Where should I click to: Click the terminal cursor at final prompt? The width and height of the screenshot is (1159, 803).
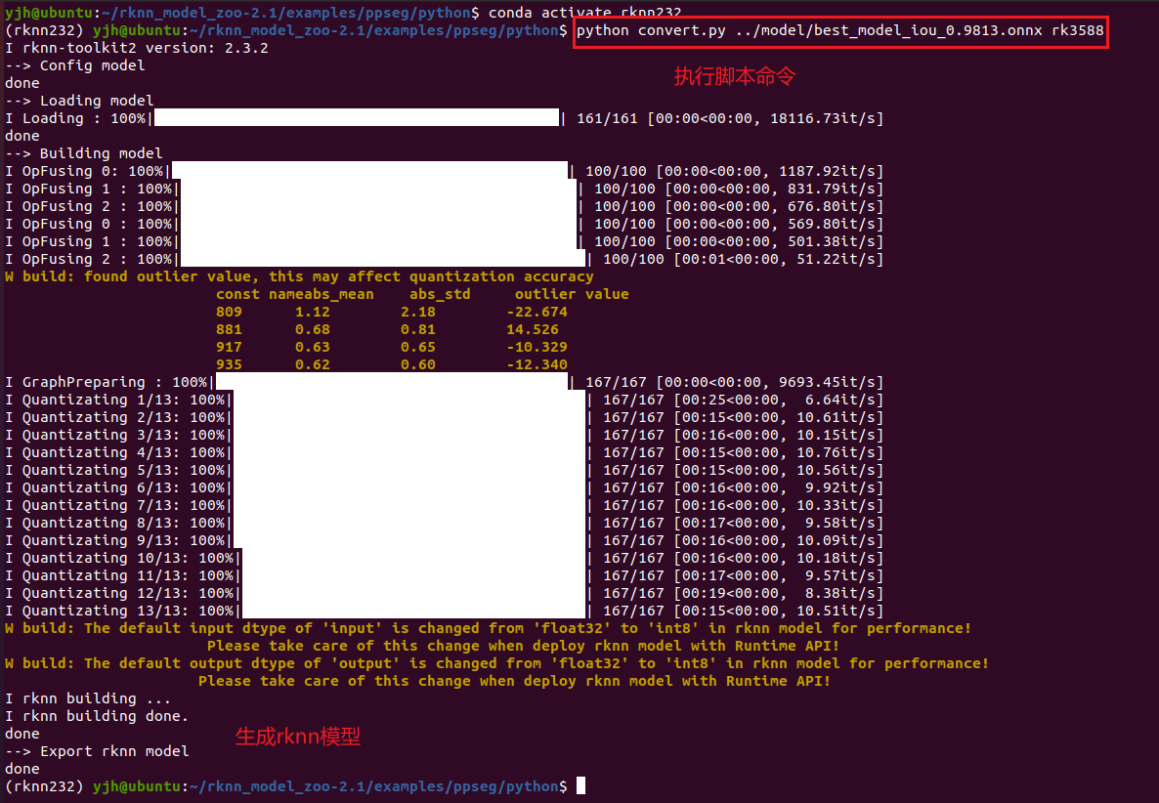pos(581,785)
